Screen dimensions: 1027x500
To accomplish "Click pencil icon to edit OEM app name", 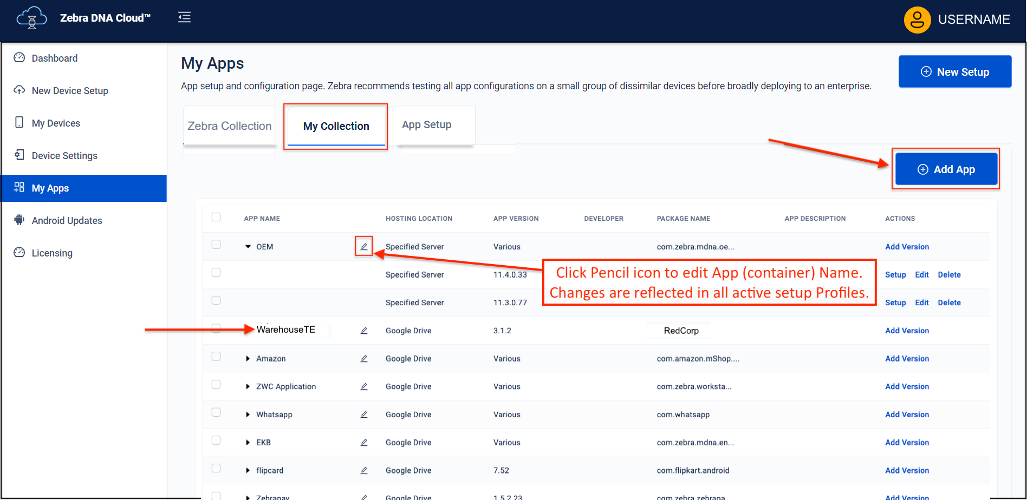I will pyautogui.click(x=364, y=247).
